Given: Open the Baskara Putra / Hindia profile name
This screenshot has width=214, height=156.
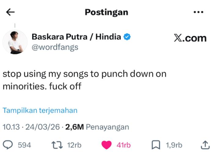Looking at the screenshot, I should click(x=76, y=37).
